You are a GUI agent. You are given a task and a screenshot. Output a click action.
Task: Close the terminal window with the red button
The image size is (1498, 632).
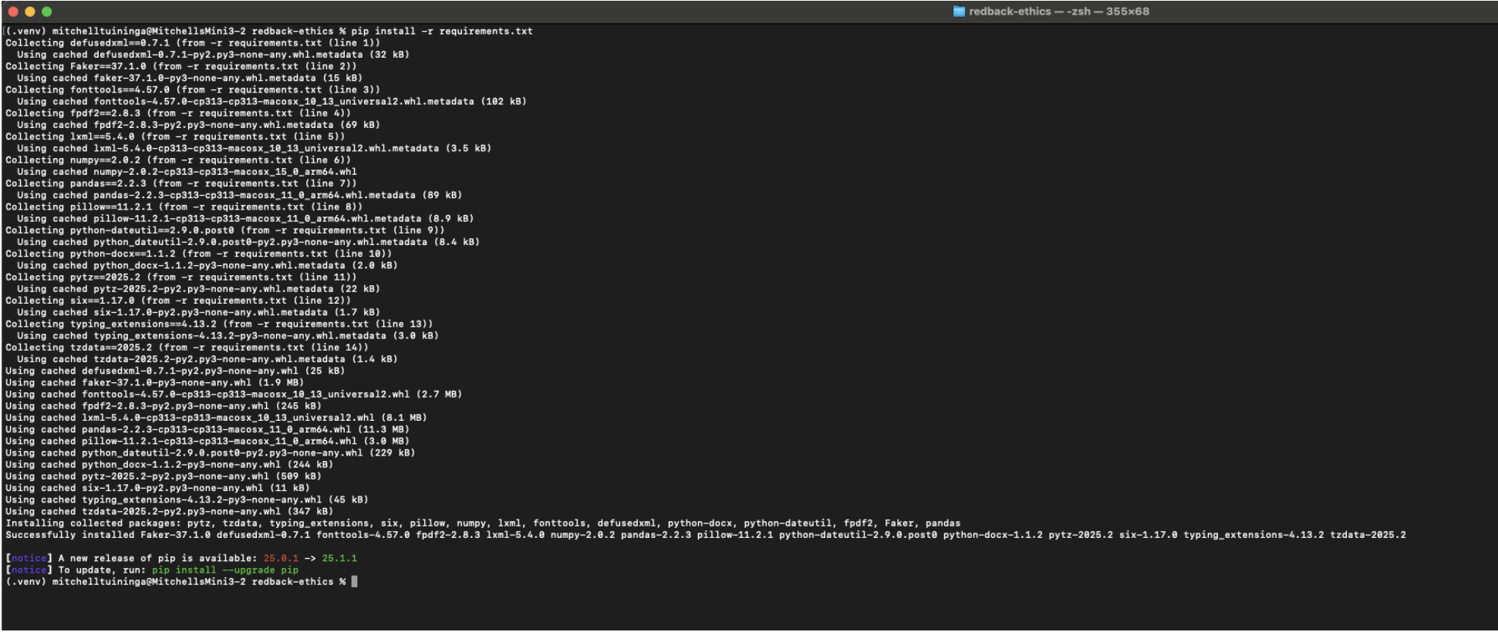13,12
